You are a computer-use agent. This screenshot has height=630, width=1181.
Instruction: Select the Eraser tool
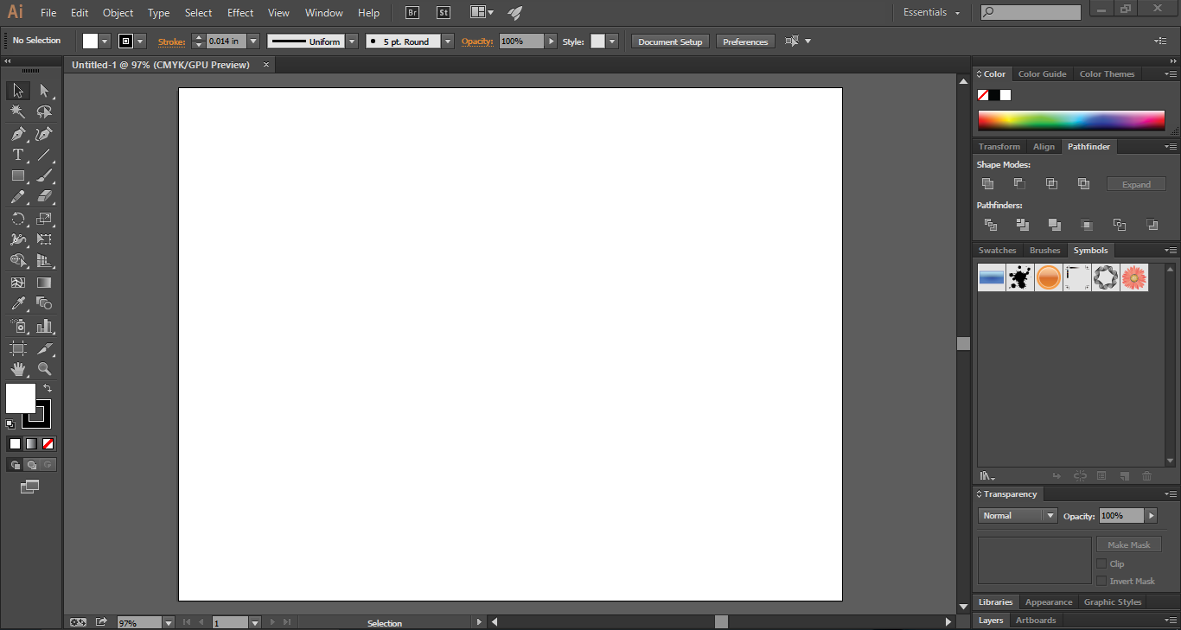tap(45, 197)
